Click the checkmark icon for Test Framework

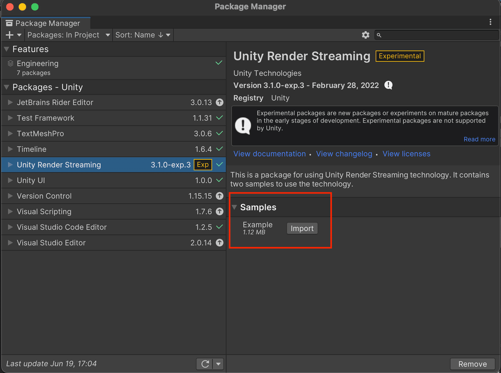[x=219, y=118]
